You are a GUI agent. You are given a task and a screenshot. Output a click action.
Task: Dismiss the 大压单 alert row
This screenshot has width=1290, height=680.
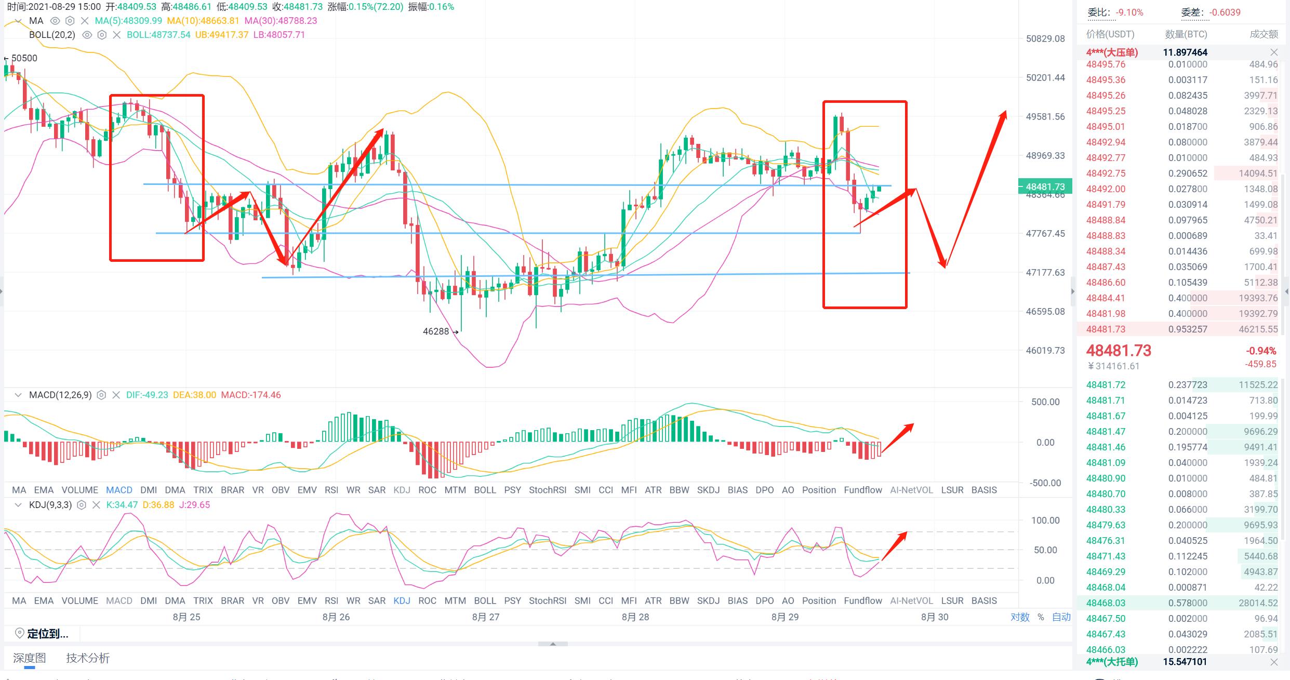(1273, 52)
